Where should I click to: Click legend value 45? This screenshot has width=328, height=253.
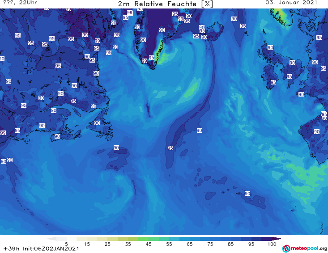[x=149, y=244]
